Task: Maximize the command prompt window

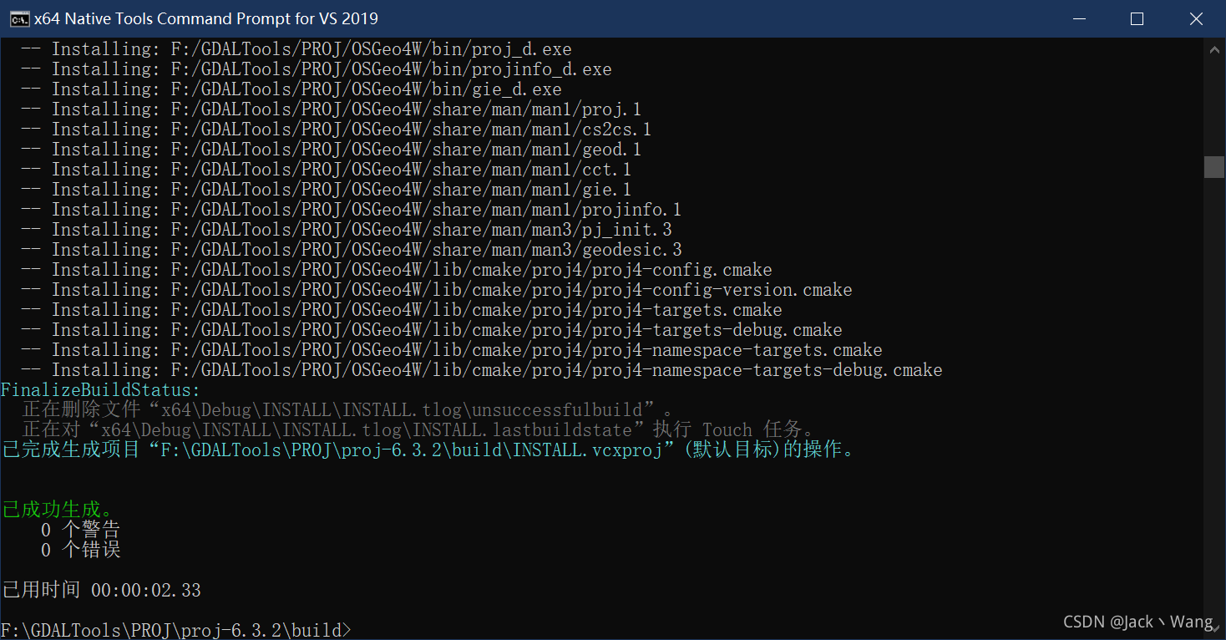Action: (x=1137, y=18)
